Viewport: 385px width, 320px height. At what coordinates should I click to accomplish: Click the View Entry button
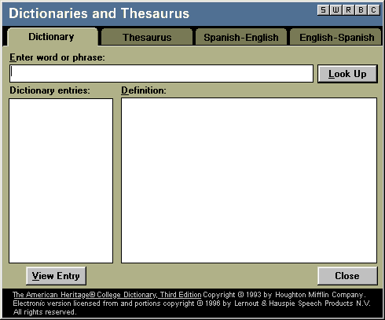pos(56,276)
